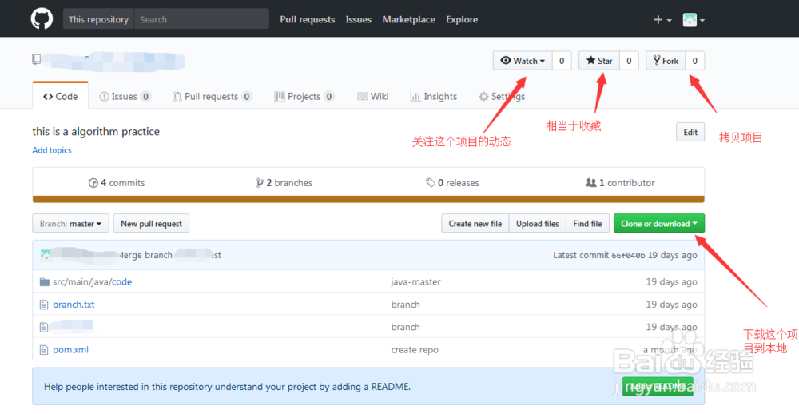Click the repository book icon beside repo name

[x=36, y=60]
